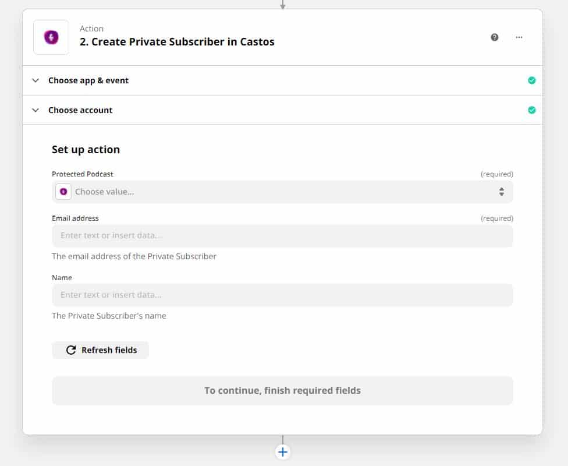Open the help question mark icon
The width and height of the screenshot is (568, 466).
(495, 37)
